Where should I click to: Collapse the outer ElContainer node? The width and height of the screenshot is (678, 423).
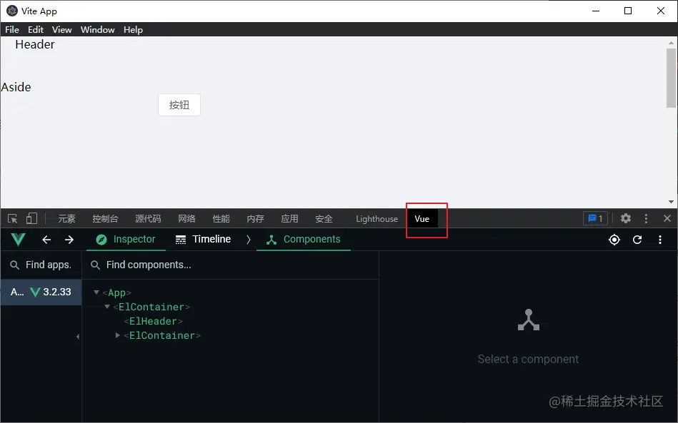(106, 307)
